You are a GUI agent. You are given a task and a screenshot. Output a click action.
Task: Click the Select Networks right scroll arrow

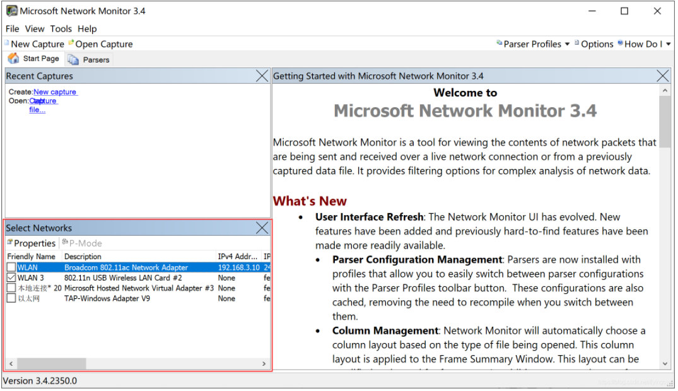click(x=264, y=364)
